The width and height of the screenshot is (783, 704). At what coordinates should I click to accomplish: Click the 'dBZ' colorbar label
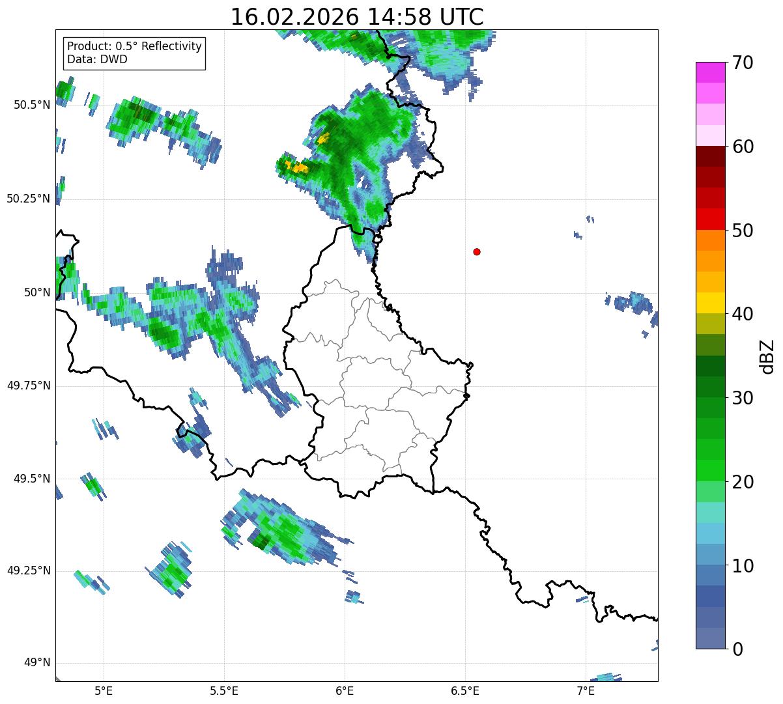click(x=767, y=356)
